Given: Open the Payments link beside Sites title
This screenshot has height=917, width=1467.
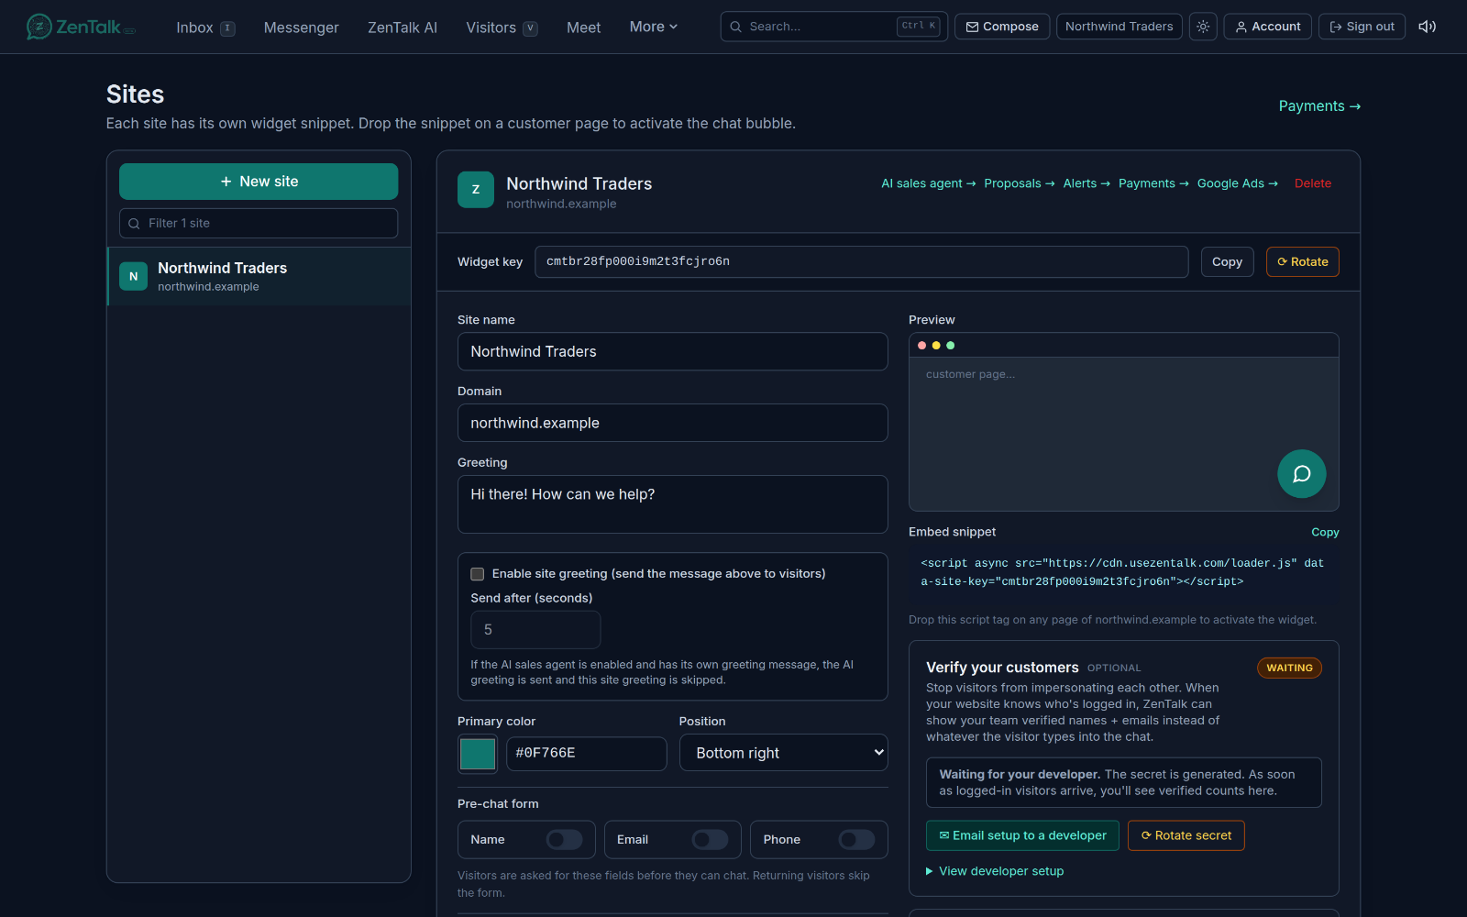Looking at the screenshot, I should click(x=1319, y=106).
